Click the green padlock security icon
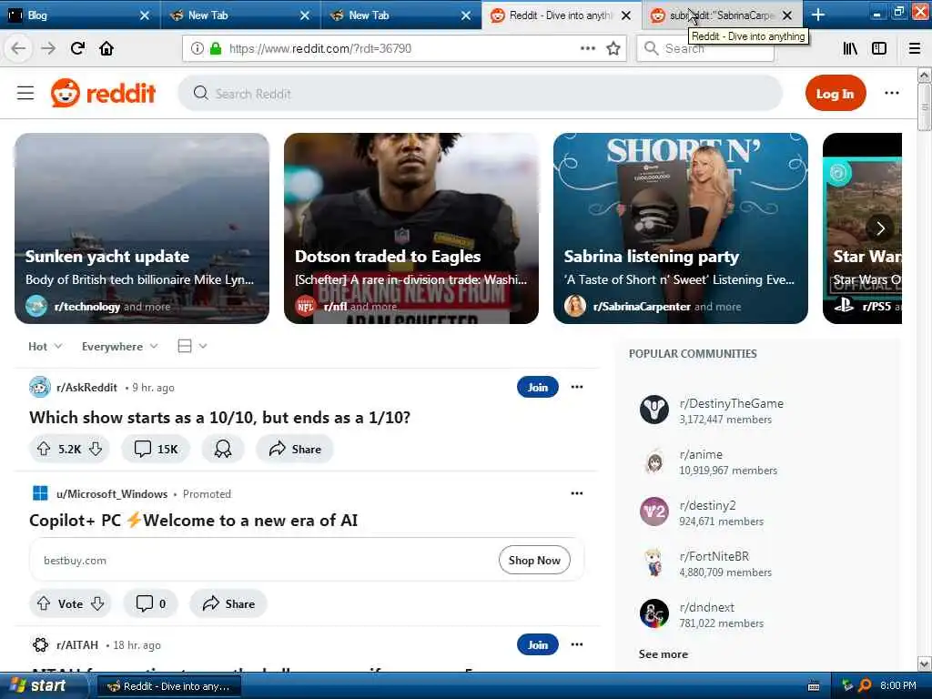Screen dimensions: 932x699 pyautogui.click(x=215, y=48)
